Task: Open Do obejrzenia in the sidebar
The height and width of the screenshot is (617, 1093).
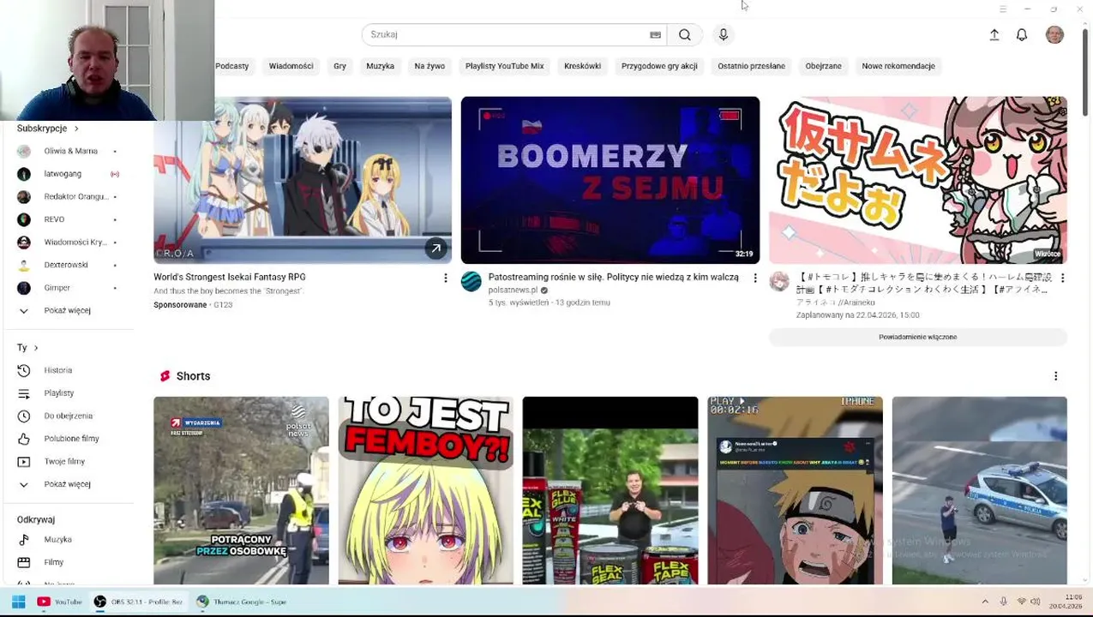Action: (x=69, y=416)
